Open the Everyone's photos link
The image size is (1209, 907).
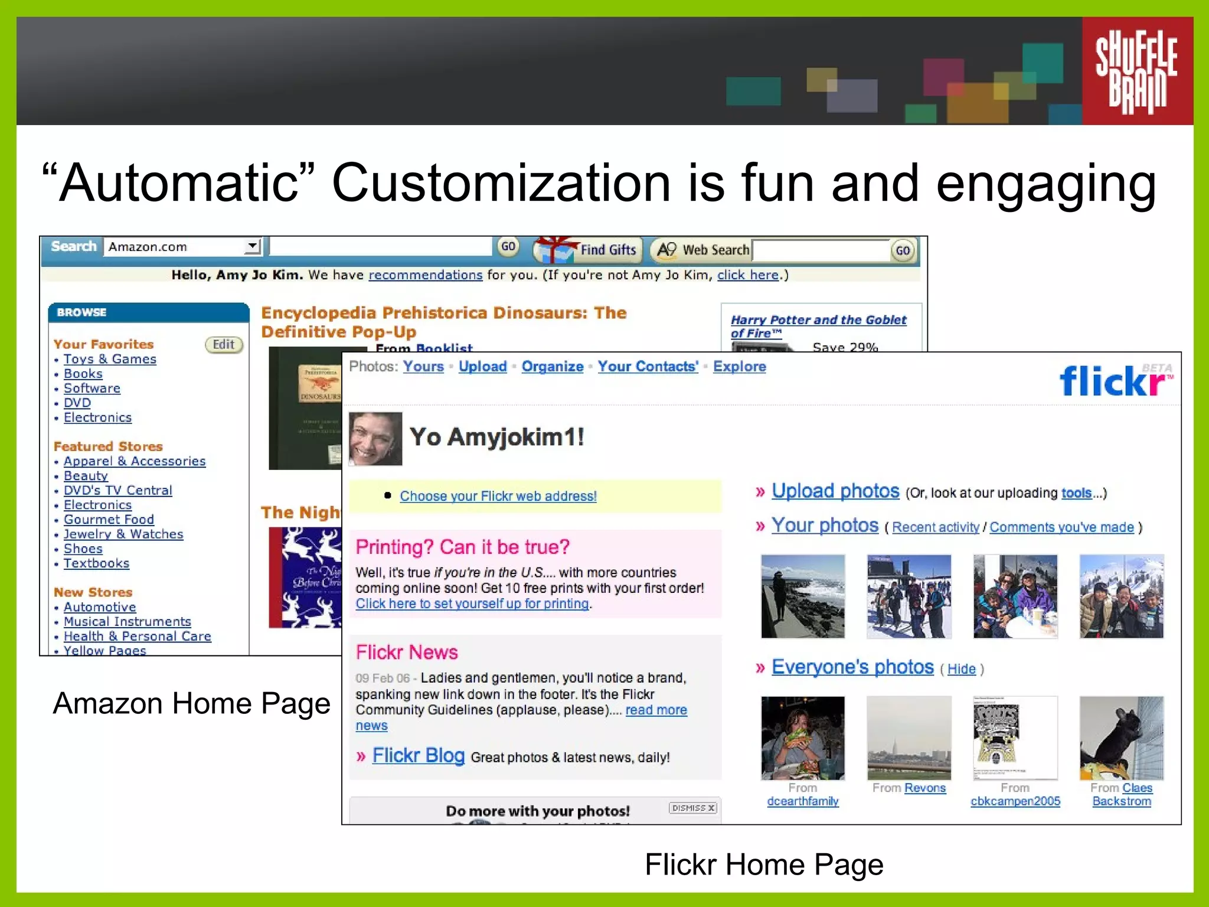coord(852,667)
